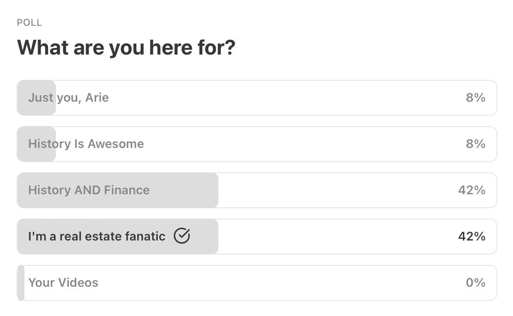Select the "Just you, Arie" poll option
The height and width of the screenshot is (316, 513).
coord(68,97)
